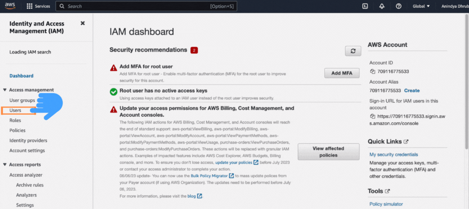This screenshot has width=469, height=209.
Task: Open the Services grid menu
Action: (x=38, y=6)
